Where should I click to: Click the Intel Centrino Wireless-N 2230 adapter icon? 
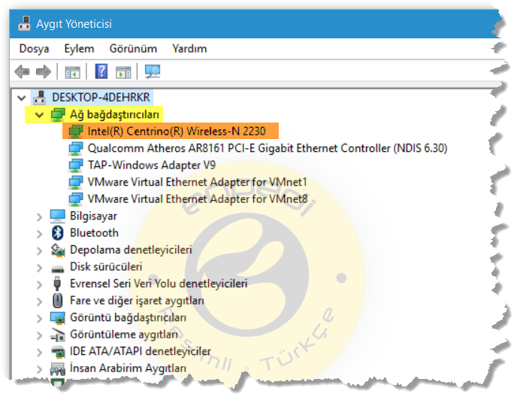(76, 132)
